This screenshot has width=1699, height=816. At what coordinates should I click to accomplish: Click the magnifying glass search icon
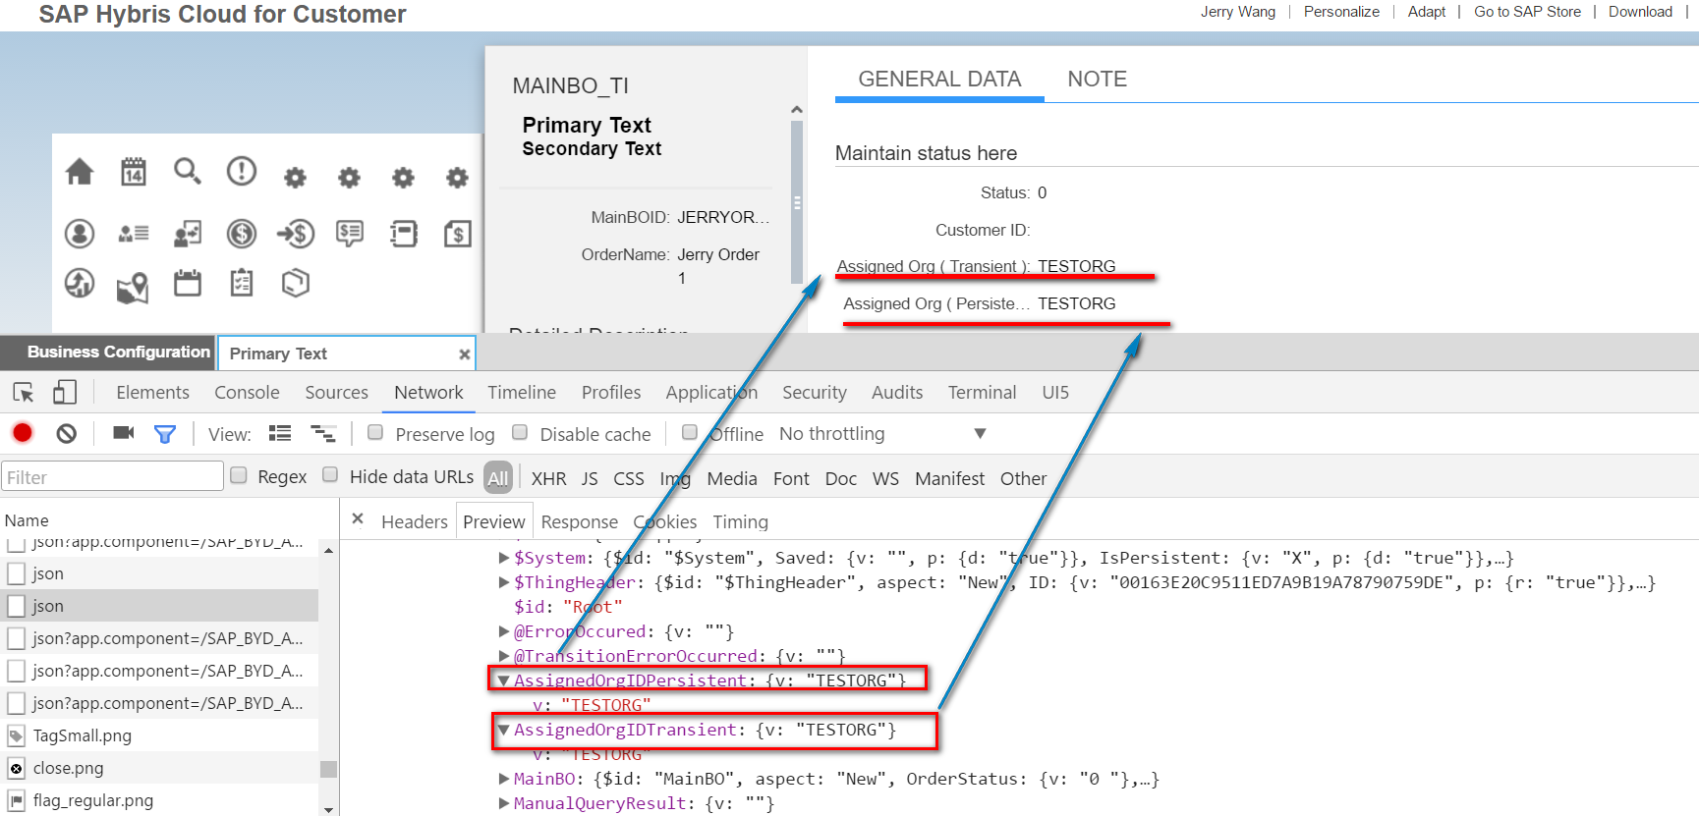[188, 171]
